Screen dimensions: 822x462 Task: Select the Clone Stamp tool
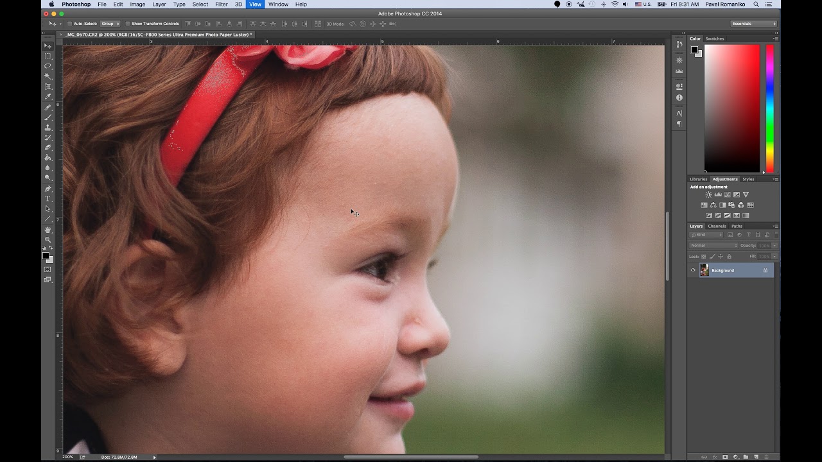(48, 128)
